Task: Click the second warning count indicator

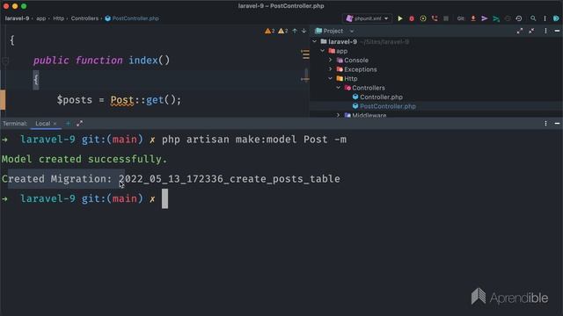Action: pyautogui.click(x=283, y=32)
